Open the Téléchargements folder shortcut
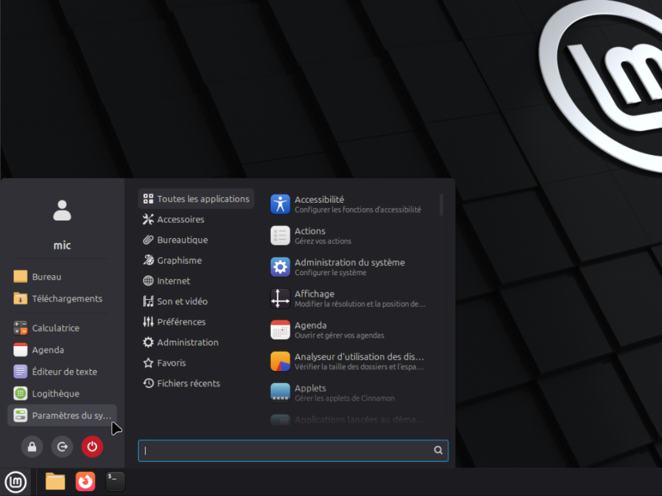This screenshot has width=662, height=496. 62,298
